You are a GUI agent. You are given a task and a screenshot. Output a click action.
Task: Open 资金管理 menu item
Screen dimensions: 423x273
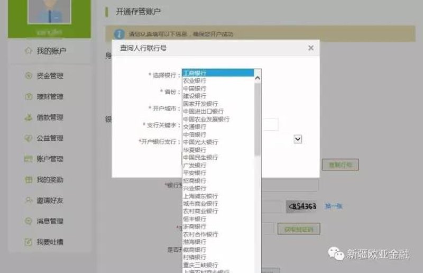[x=50, y=76]
